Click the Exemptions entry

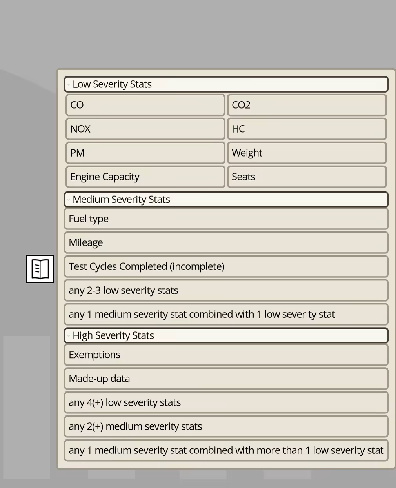point(226,355)
